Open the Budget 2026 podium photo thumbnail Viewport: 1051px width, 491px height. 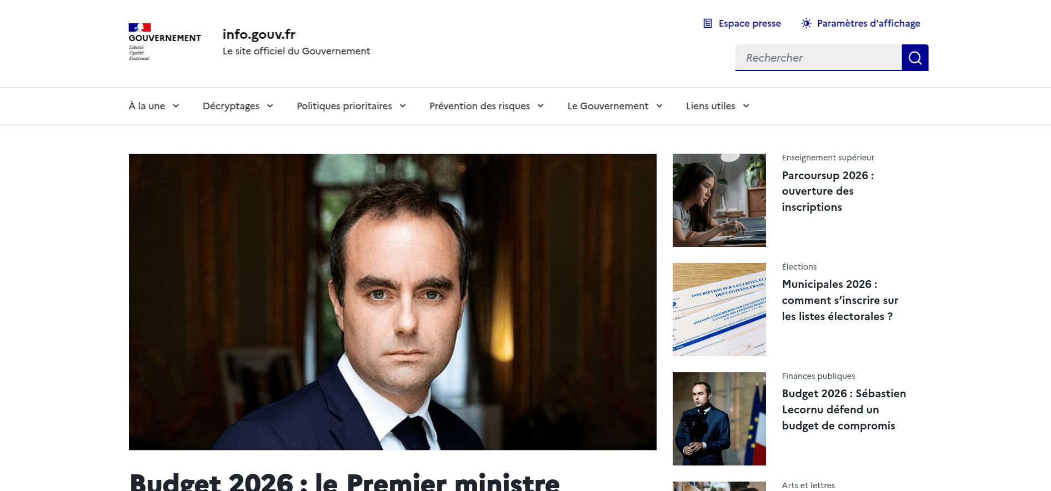coord(719,419)
